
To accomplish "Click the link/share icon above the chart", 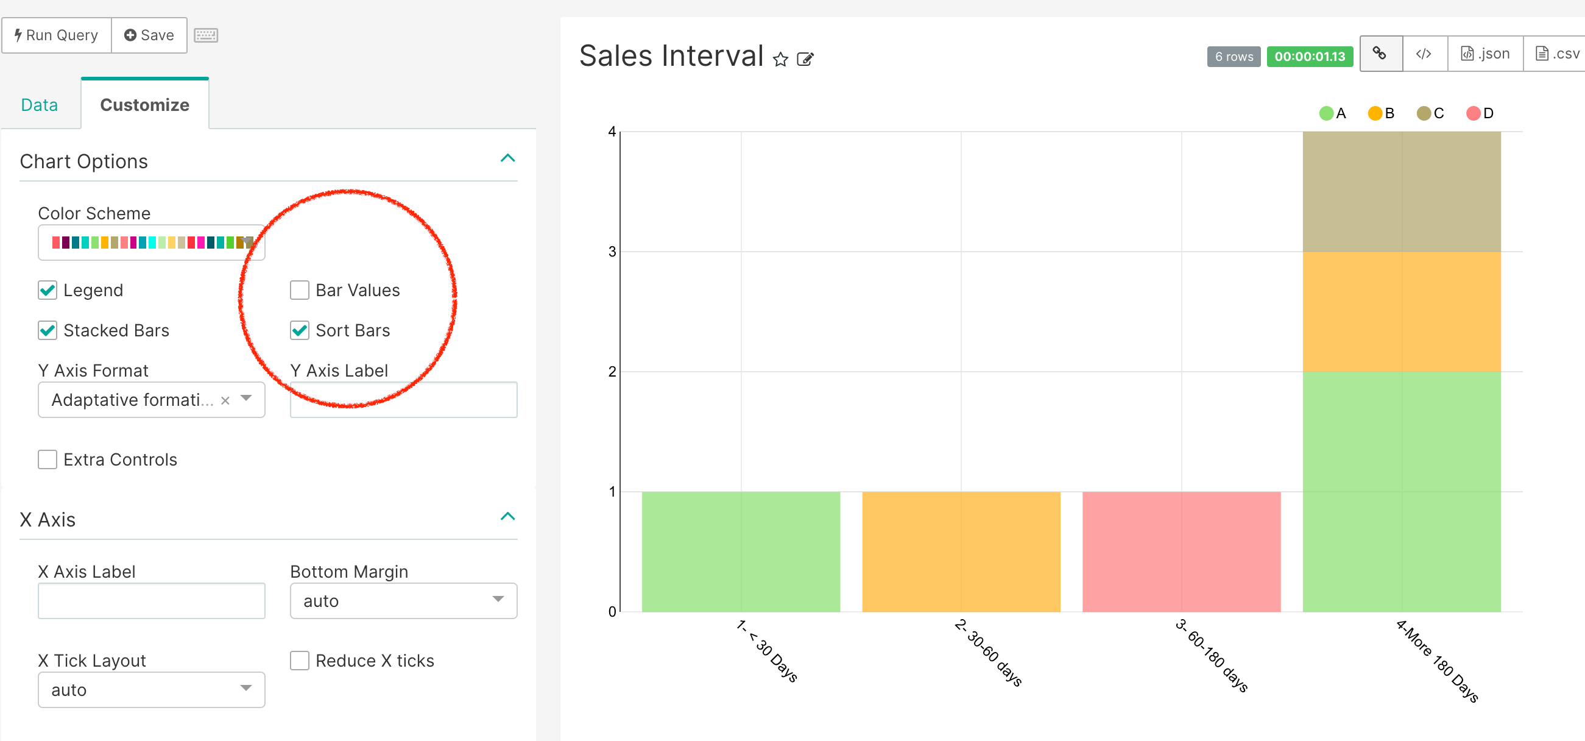I will click(1380, 54).
